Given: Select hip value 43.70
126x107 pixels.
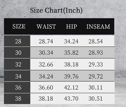Looking at the screenshot, I should click(x=71, y=99).
